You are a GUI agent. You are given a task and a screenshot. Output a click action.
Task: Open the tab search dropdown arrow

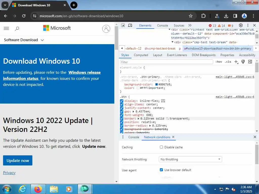(5, 5)
